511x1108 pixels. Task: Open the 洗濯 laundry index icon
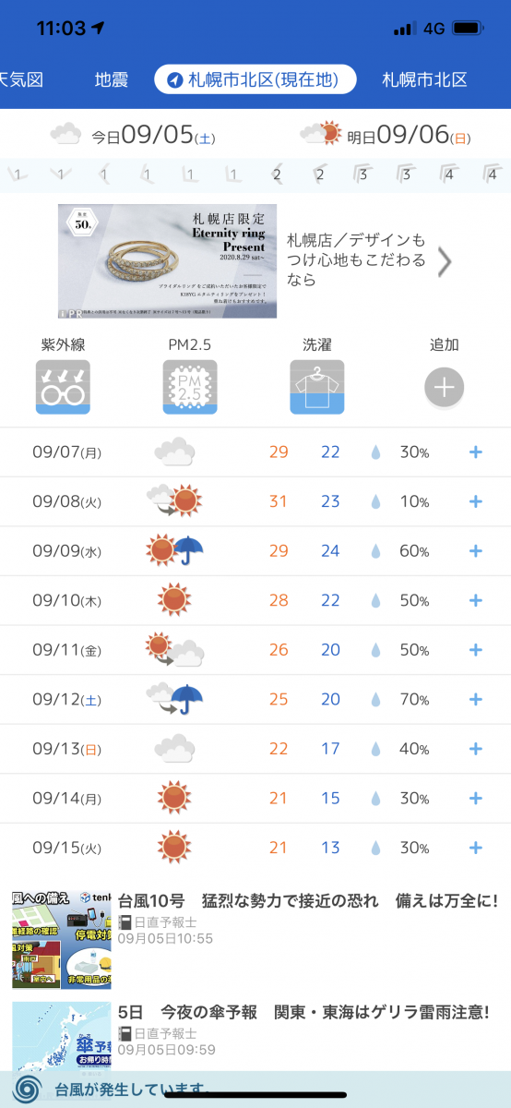(x=316, y=386)
